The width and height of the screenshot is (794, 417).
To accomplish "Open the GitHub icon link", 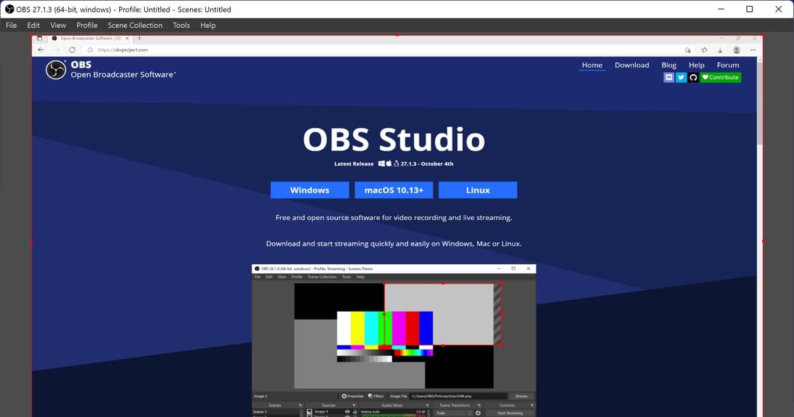I will click(693, 77).
